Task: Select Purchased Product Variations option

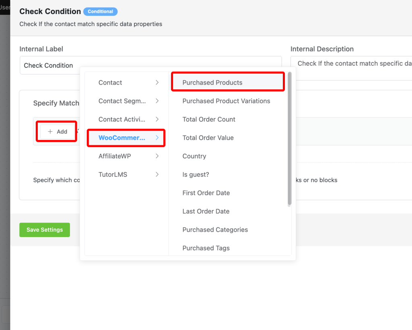Action: pyautogui.click(x=226, y=101)
